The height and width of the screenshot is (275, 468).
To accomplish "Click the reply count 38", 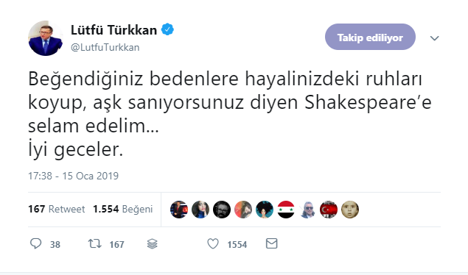I will pos(55,245).
